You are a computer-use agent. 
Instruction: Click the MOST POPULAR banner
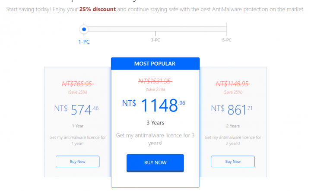tap(155, 64)
